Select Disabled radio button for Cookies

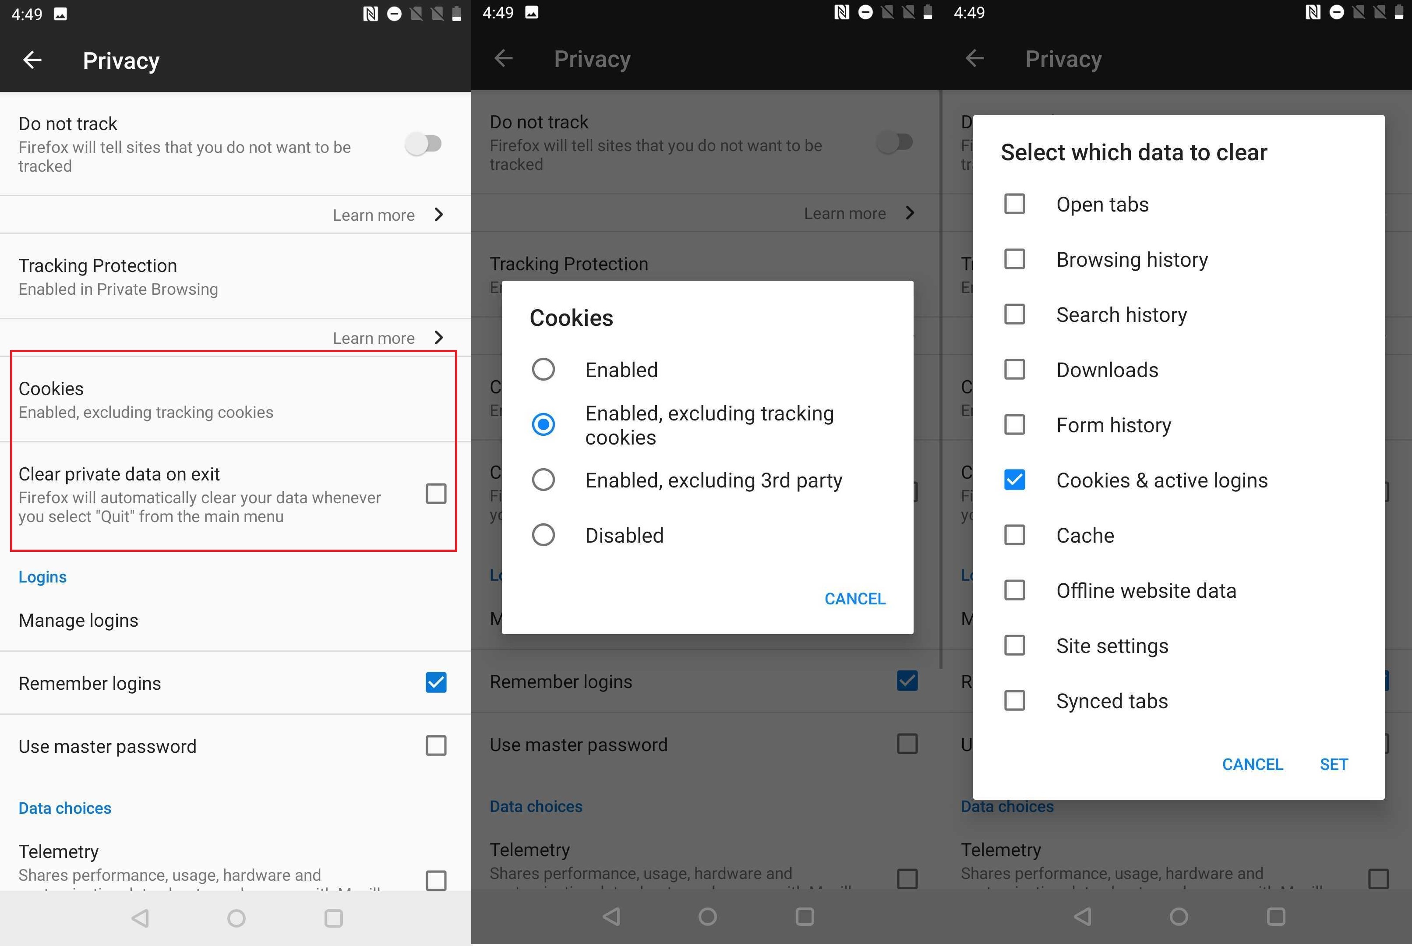click(544, 534)
